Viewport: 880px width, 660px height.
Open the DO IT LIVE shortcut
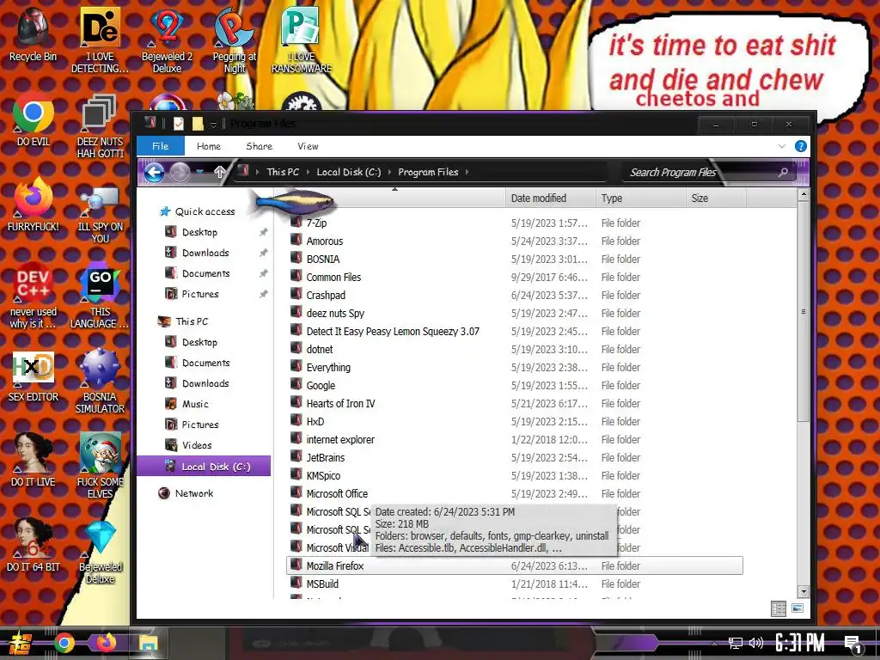pyautogui.click(x=34, y=461)
